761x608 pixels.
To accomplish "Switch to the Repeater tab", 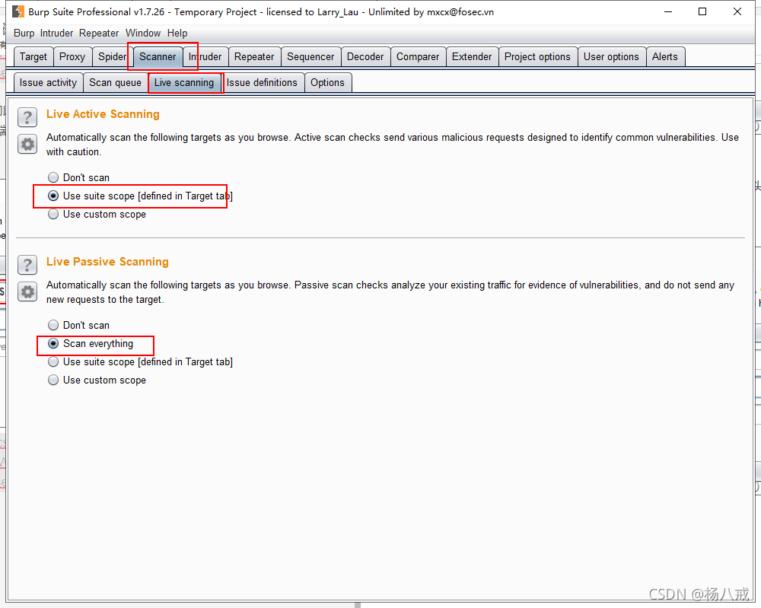I will click(254, 57).
